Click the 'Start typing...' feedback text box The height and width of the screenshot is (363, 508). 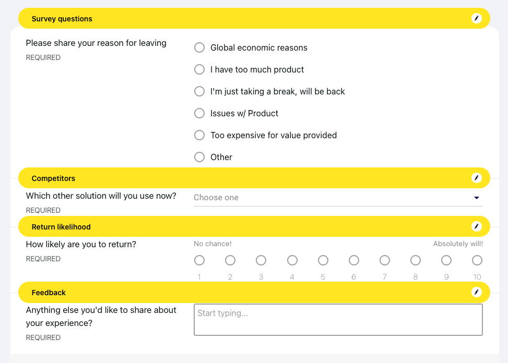pyautogui.click(x=338, y=320)
